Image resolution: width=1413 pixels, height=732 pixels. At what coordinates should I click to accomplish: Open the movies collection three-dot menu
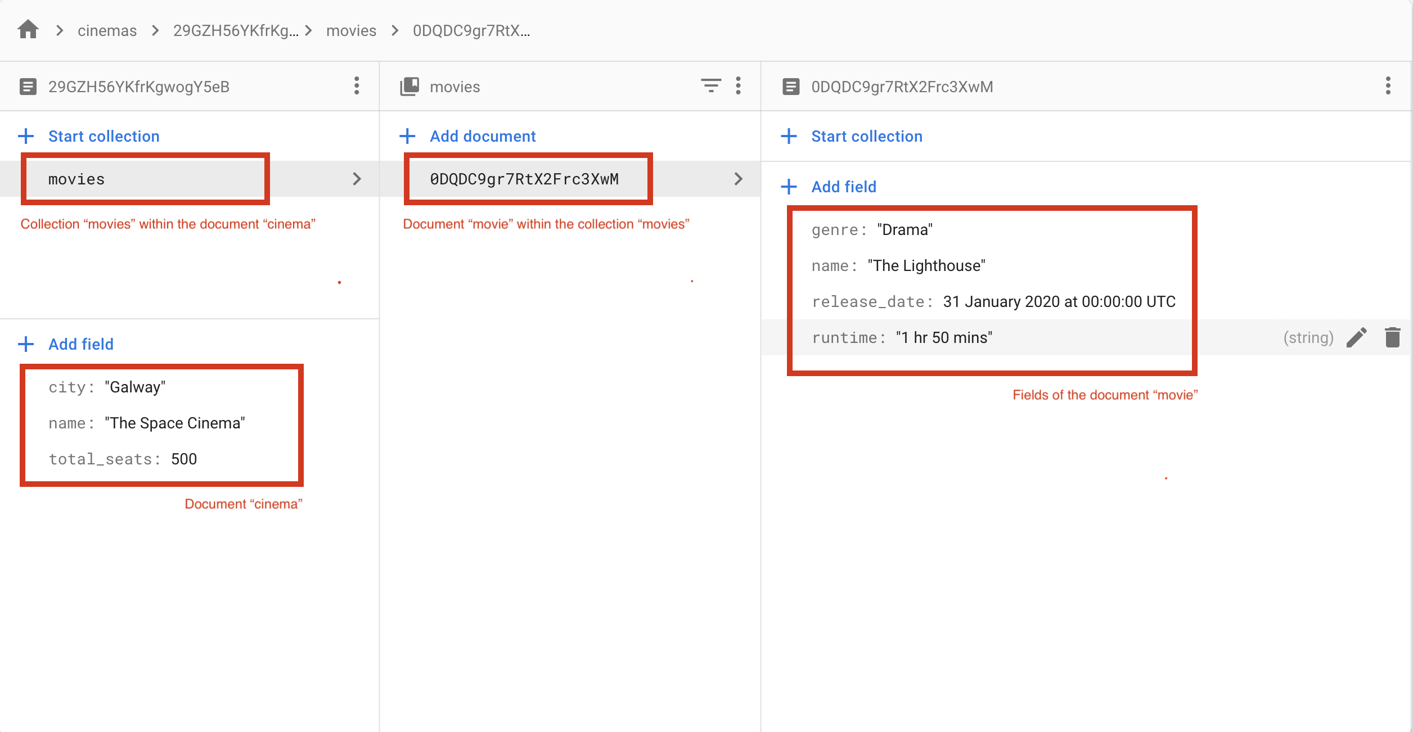738,86
